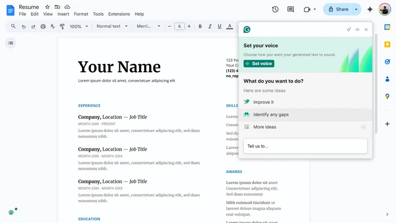Open the Insert menu
The image size is (396, 223).
63,14
